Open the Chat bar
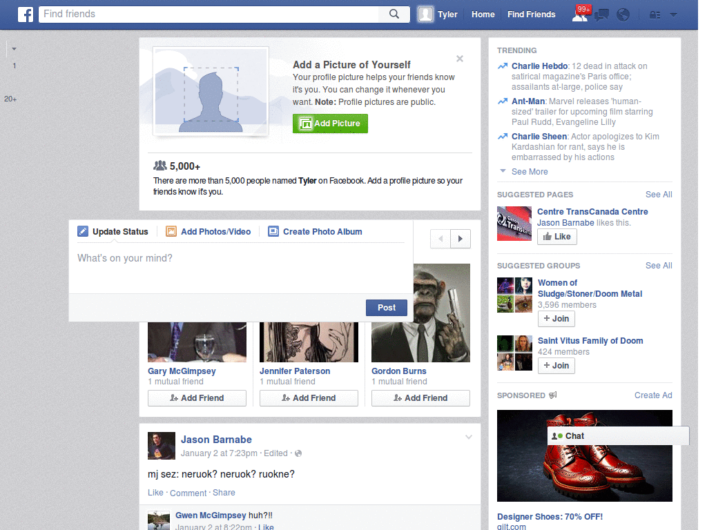This screenshot has height=530, width=707. pos(618,436)
